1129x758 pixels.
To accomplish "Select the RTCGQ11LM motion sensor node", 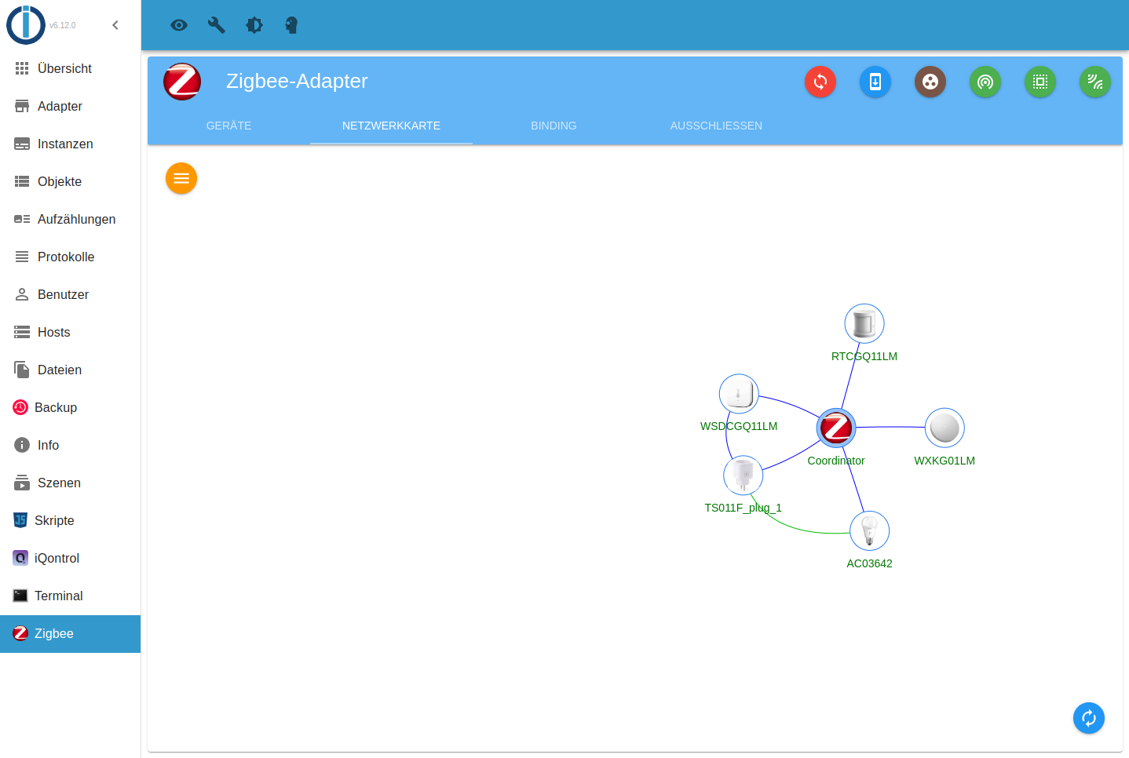I will [x=864, y=323].
